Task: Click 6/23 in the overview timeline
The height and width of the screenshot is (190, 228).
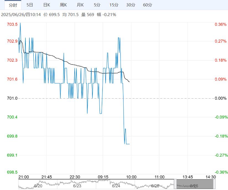Action: (77, 186)
